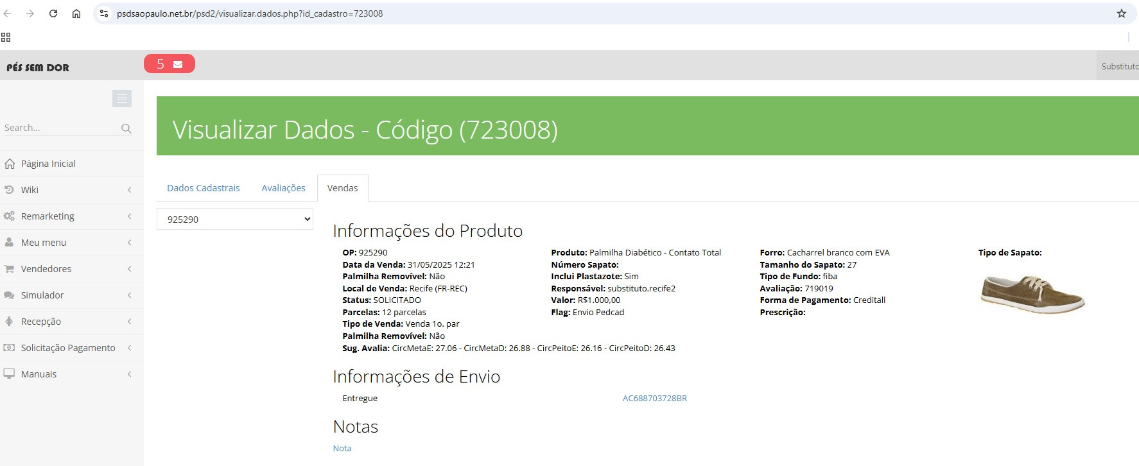This screenshot has height=466, width=1139.
Task: Click the browser address bar URL
Action: coord(250,13)
